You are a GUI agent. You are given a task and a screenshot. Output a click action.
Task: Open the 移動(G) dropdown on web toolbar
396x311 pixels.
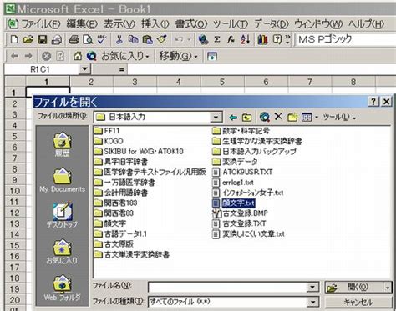pos(178,57)
